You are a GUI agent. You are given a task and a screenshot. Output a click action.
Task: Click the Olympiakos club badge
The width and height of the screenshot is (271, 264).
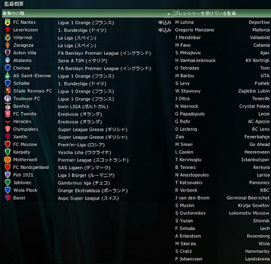coord(8,129)
